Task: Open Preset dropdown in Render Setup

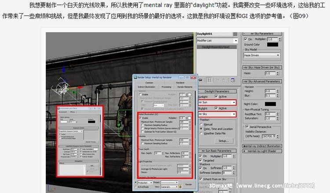Action: click(x=169, y=182)
